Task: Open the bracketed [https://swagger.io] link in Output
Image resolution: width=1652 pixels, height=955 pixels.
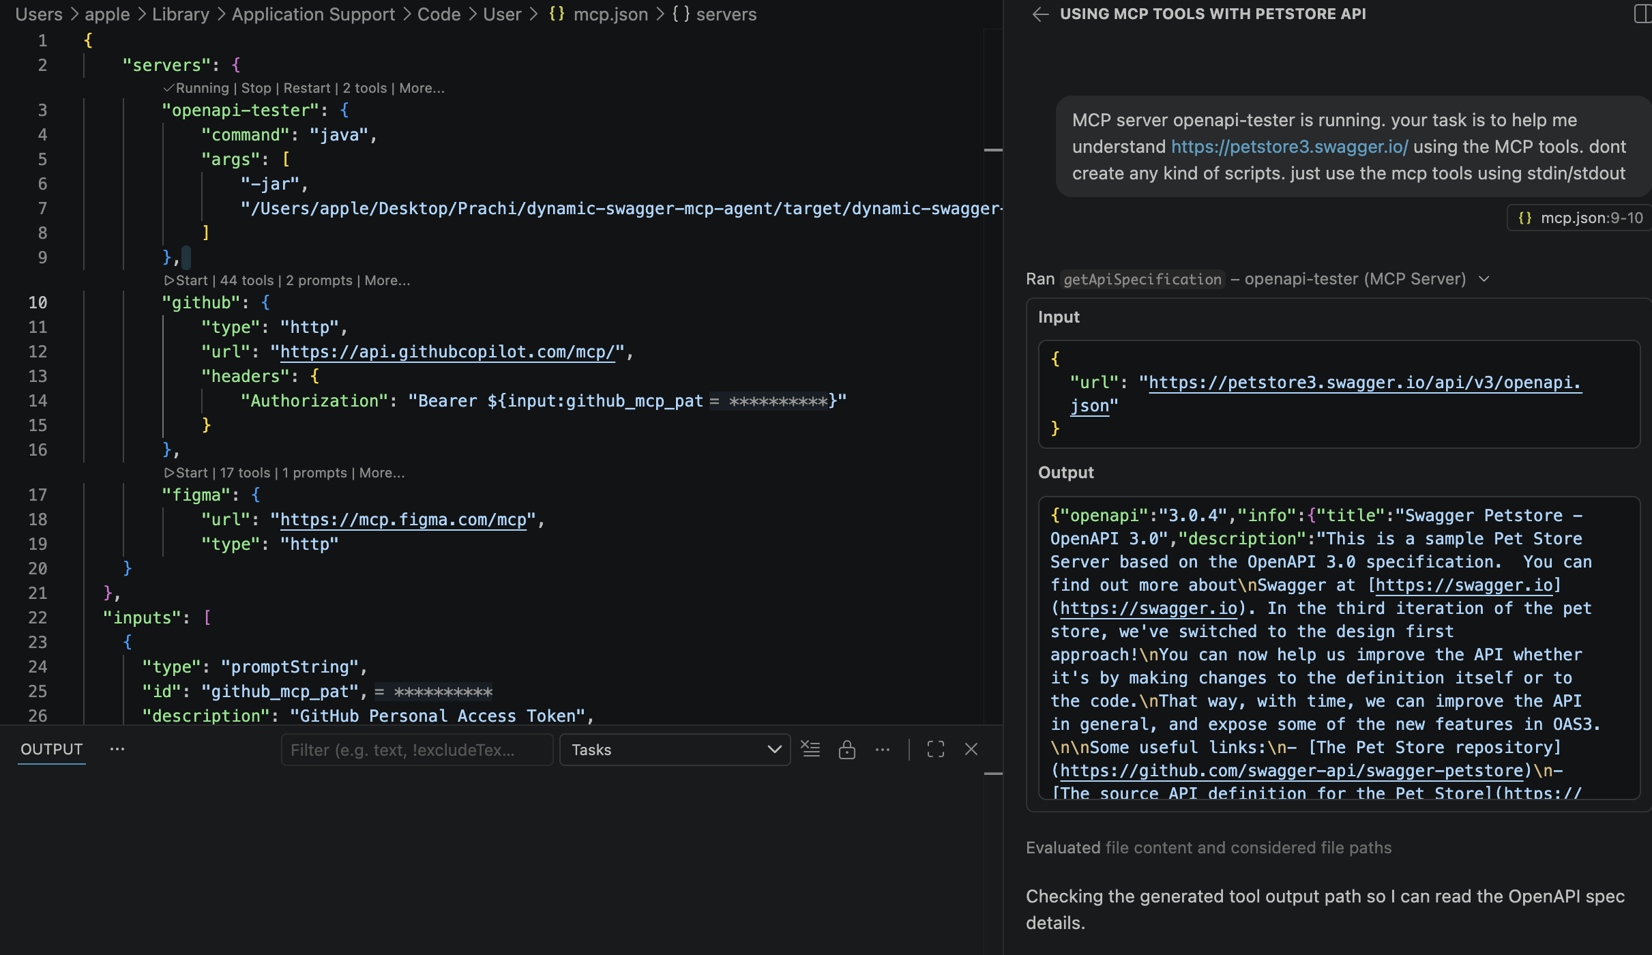Action: coord(1464,585)
